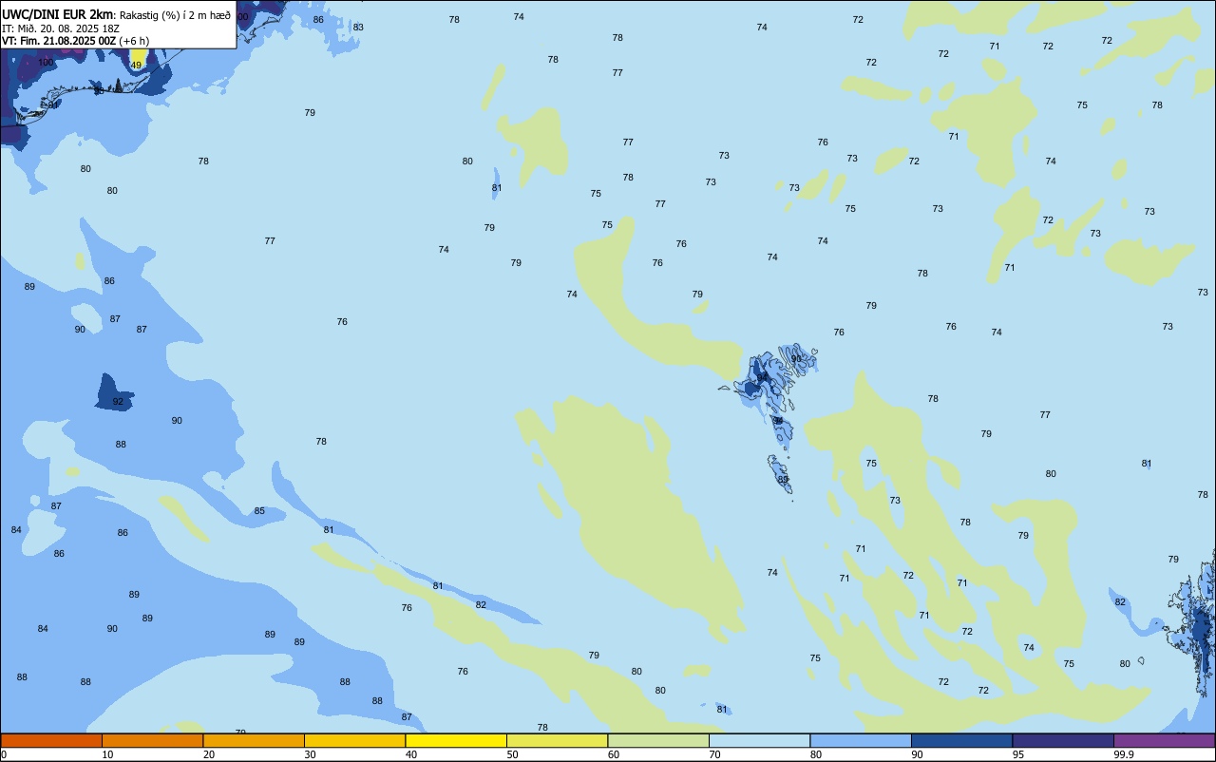Click the legend tick label '30'
This screenshot has height=762, width=1216.
pos(310,754)
